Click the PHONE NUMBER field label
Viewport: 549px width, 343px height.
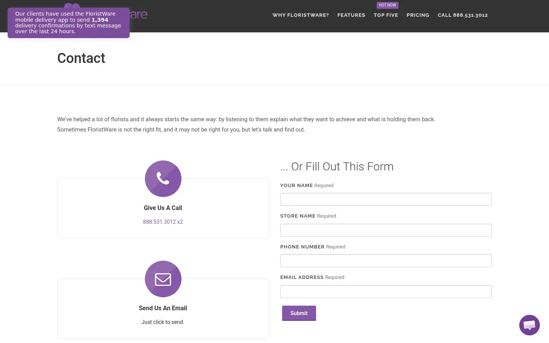coord(302,247)
